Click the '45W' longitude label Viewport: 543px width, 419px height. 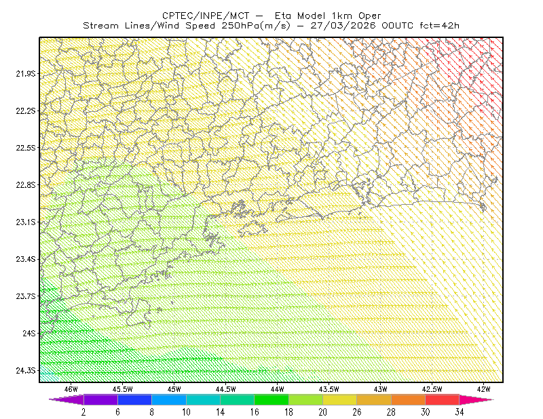tap(174, 389)
